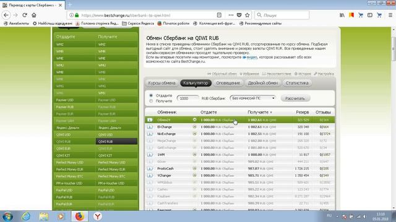Switch to Калькулятор tab

click(196, 83)
